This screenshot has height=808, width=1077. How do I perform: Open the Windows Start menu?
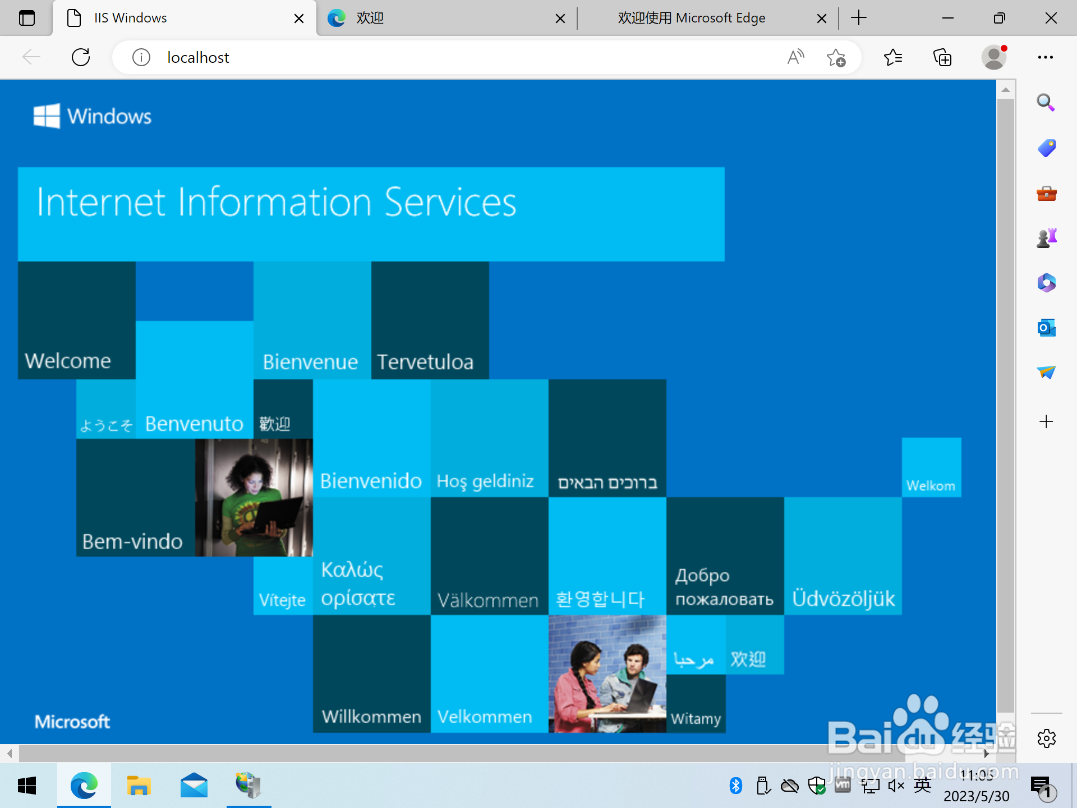pyautogui.click(x=27, y=786)
